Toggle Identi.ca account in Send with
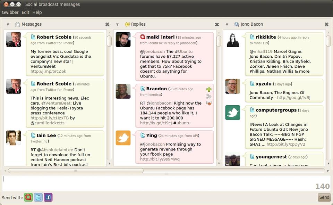Screen dimensions: 333x205 click(28, 197)
